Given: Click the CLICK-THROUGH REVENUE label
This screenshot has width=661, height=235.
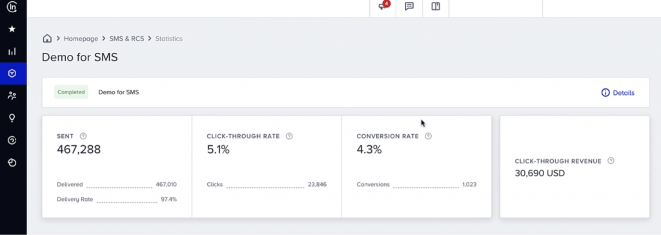Looking at the screenshot, I should pyautogui.click(x=558, y=161).
